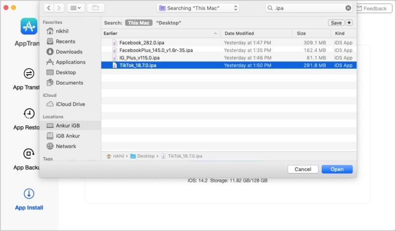396x231 pixels.
Task: Select Facebook_282.0.ipa file
Action: coord(229,43)
